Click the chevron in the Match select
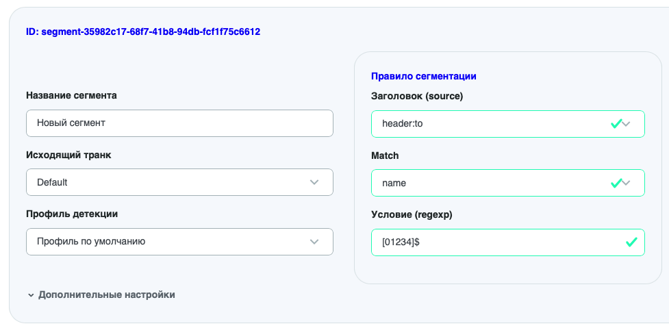 coord(626,183)
